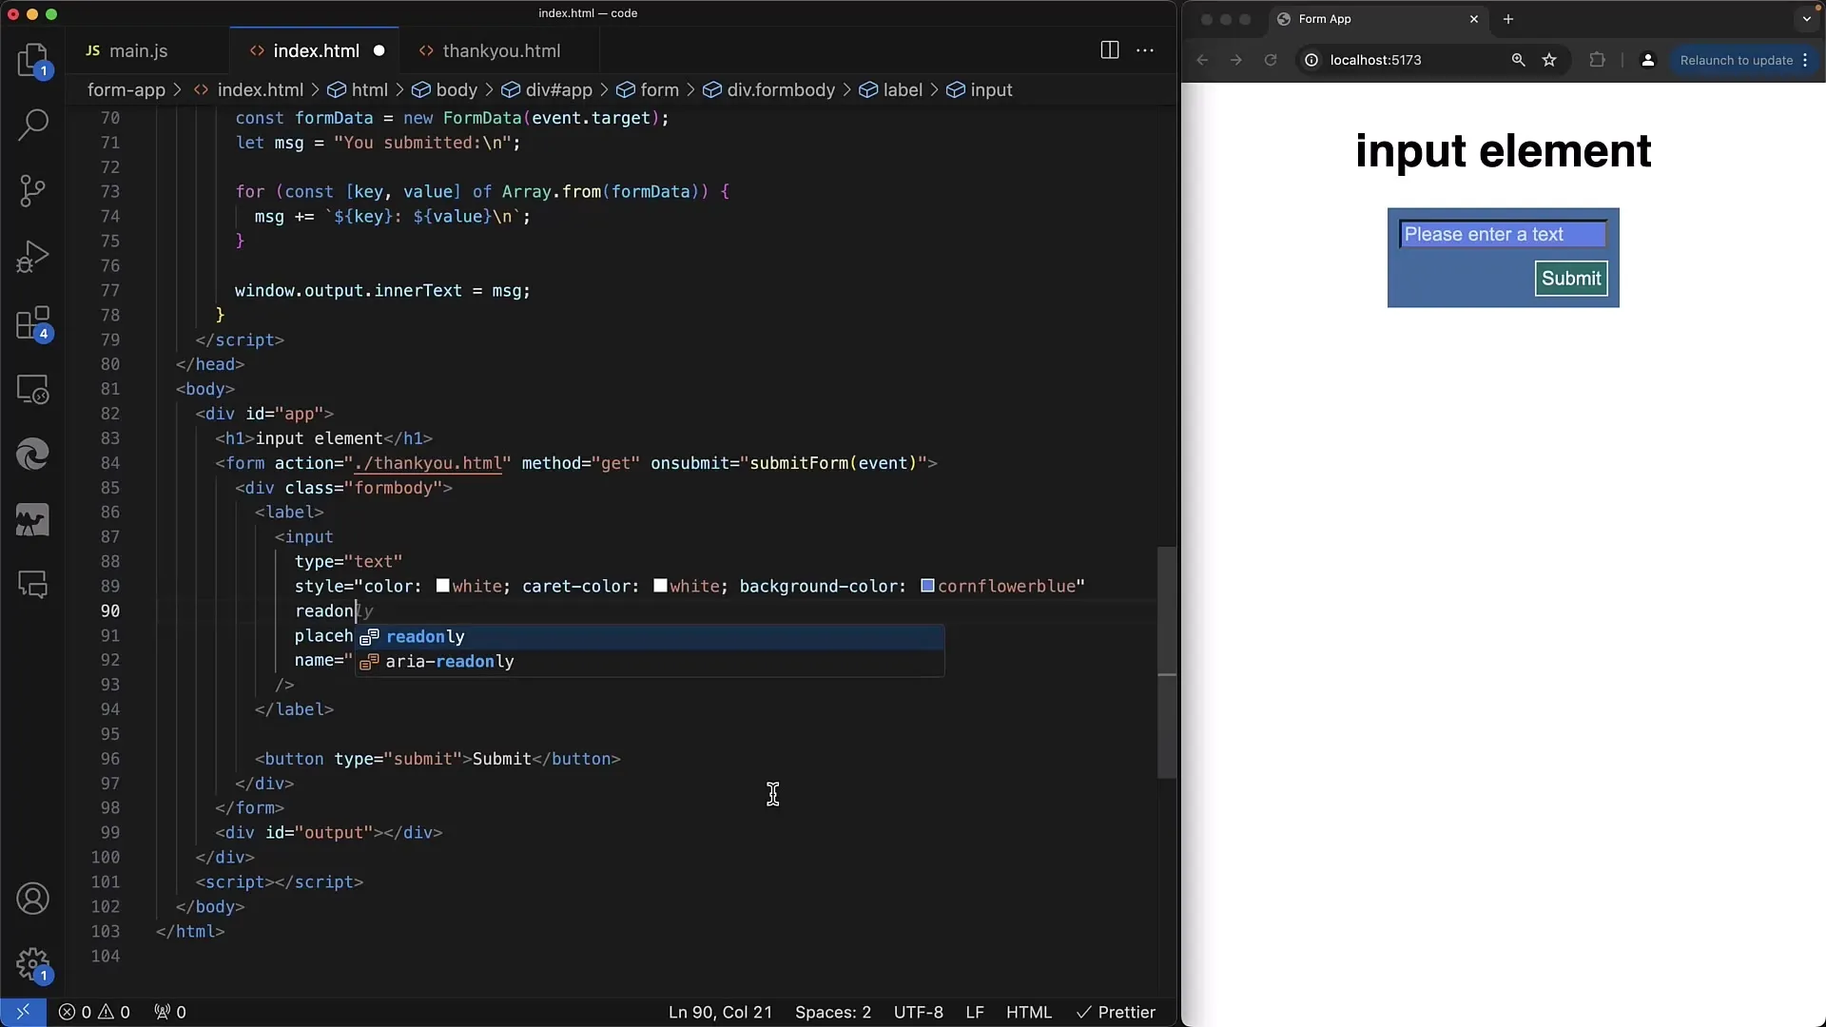Toggle the LF line ending selector

[975, 1012]
